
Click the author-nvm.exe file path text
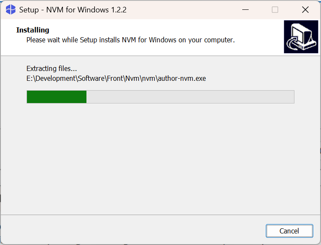click(x=116, y=79)
